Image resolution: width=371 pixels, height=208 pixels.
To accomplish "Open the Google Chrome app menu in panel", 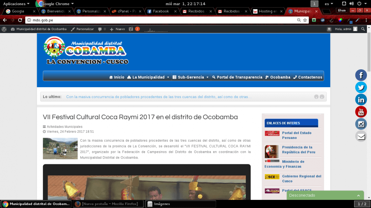I will click(55, 4).
